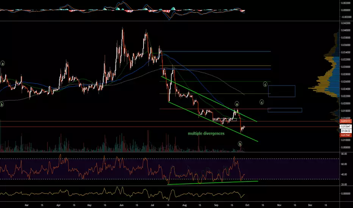The height and width of the screenshot is (208, 353).
Task: Select the lower green descending channel line
Action: click(213, 121)
